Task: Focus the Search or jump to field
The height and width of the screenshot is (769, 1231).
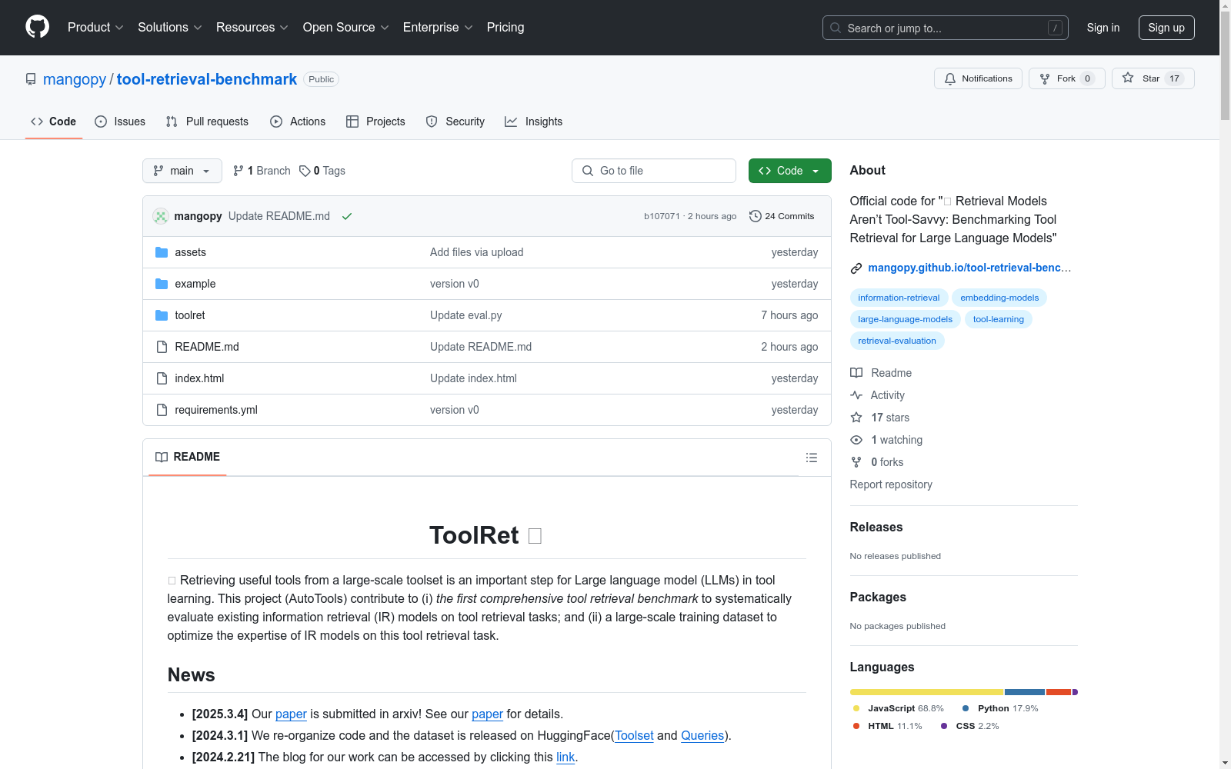Action: pos(946,28)
